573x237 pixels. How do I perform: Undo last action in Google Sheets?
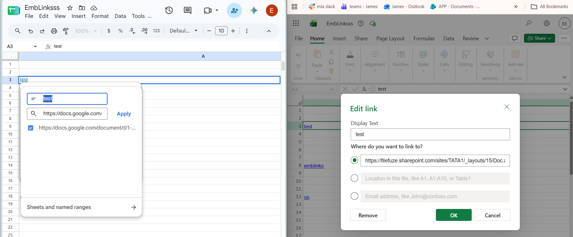click(x=30, y=31)
